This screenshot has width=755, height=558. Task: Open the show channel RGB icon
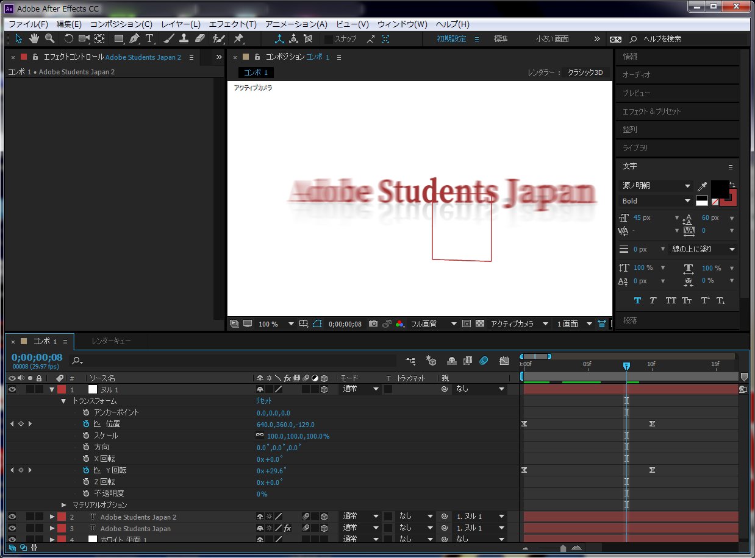(399, 324)
